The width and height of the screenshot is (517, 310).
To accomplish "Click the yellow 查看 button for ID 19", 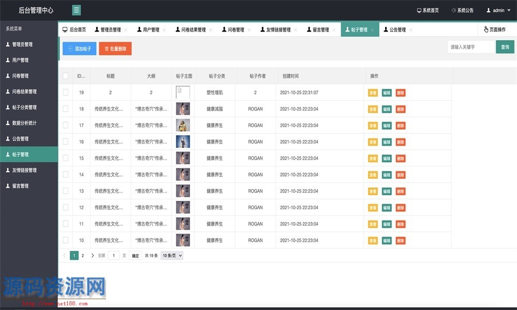I will point(373,92).
